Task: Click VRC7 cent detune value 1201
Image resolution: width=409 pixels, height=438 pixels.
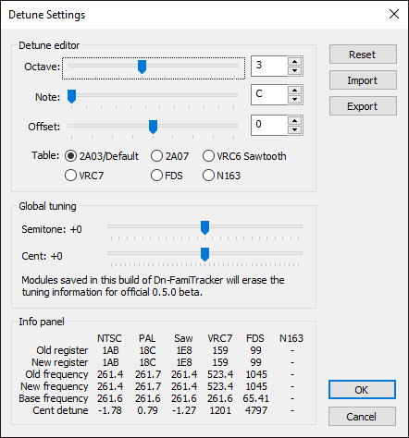Action: coord(220,410)
